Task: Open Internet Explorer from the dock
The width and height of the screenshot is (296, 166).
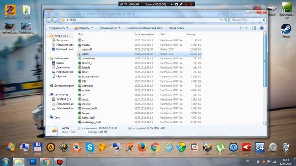Action: pos(168,147)
